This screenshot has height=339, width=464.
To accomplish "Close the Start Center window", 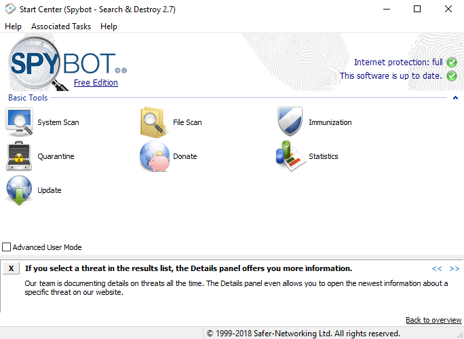I will point(448,10).
